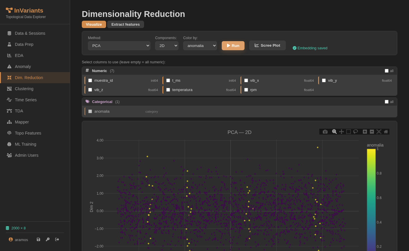Viewport: 409px width, 251px height.
Task: Click the 'Dimensionality Reduction' page heading
Action: click(x=134, y=14)
